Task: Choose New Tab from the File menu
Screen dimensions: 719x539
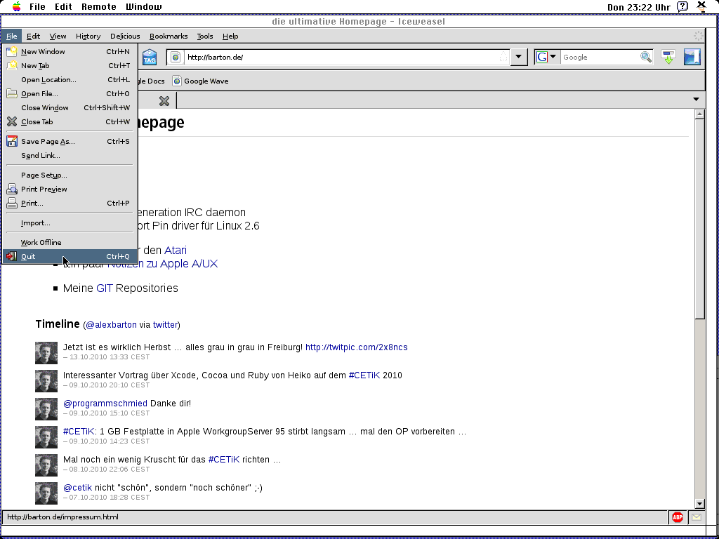Action: coord(70,65)
